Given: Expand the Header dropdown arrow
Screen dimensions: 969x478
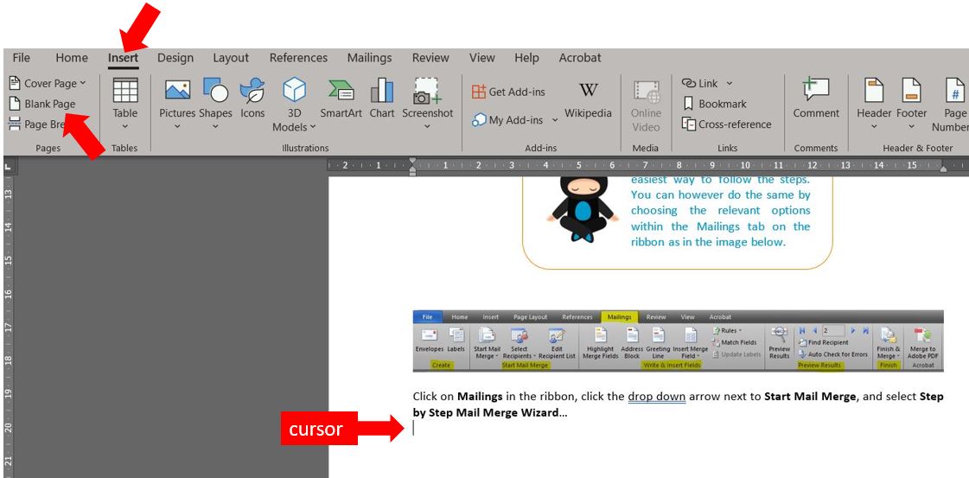Looking at the screenshot, I should 874,126.
